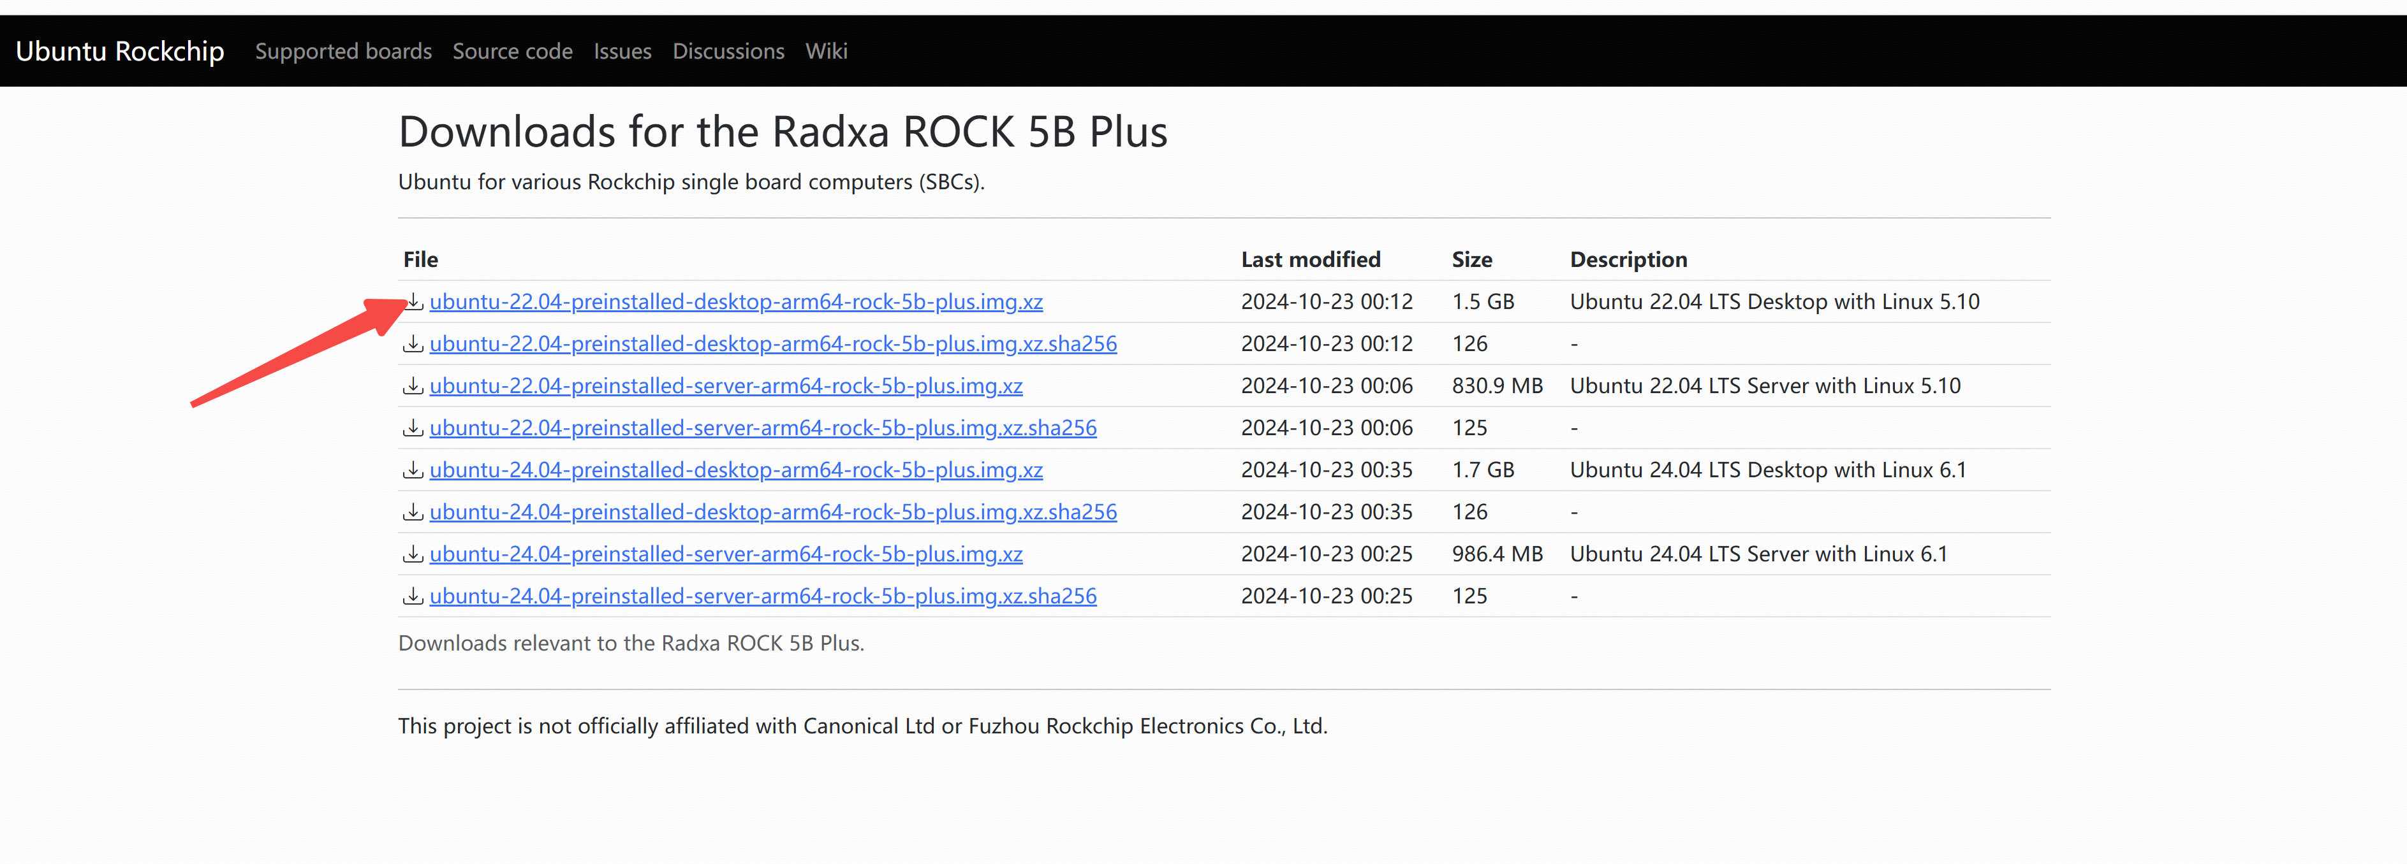
Task: Click download icon beside 22.04 server sha256 file
Action: click(x=413, y=428)
